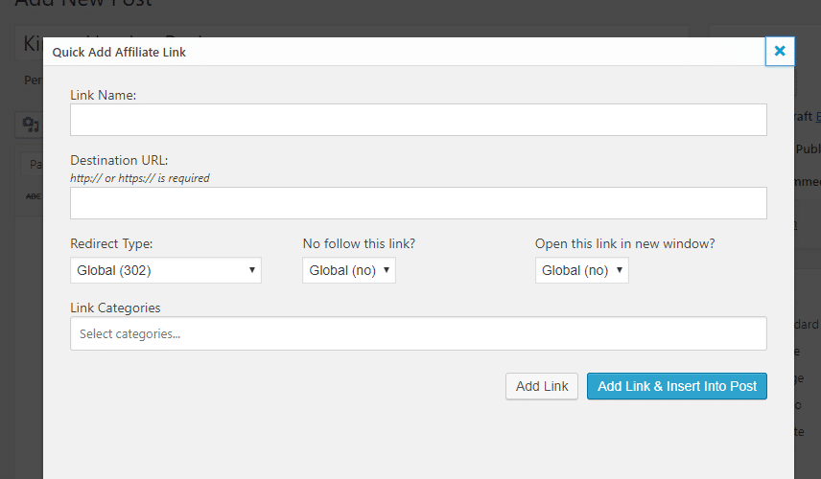Click the dimmed post title field
Viewport: 821px width, 479px height.
29,45
